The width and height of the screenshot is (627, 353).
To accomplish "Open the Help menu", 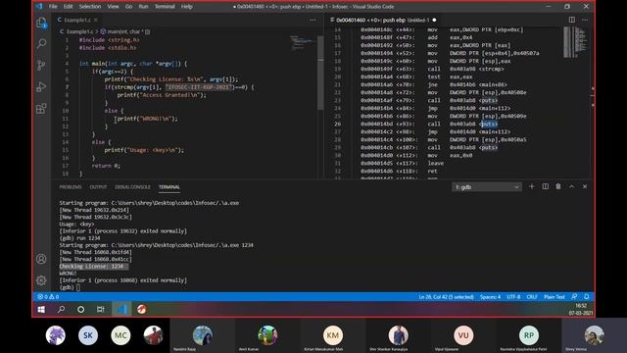I will pos(187,7).
